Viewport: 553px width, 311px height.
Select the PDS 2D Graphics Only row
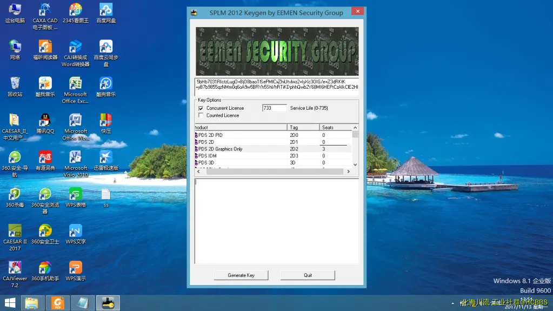(274, 149)
